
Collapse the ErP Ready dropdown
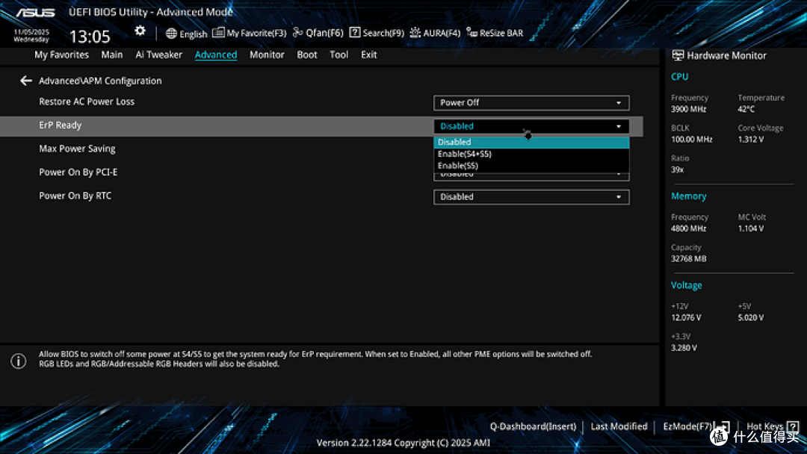531,126
